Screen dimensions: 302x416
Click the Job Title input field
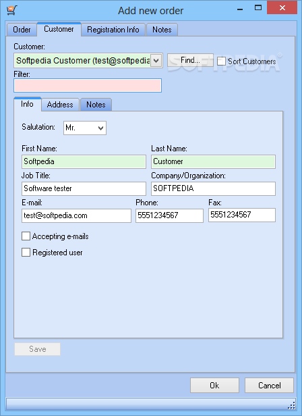point(84,188)
